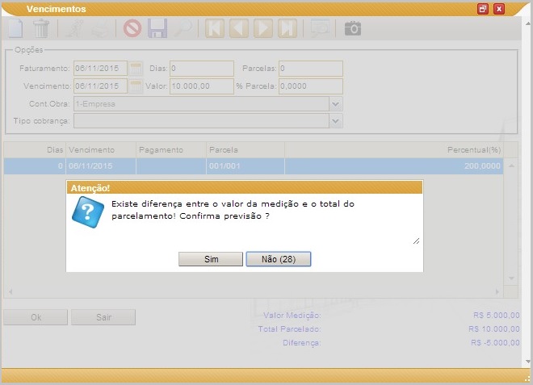This screenshot has height=385, width=533.
Task: Decline with the Não (28) button
Action: tap(279, 259)
